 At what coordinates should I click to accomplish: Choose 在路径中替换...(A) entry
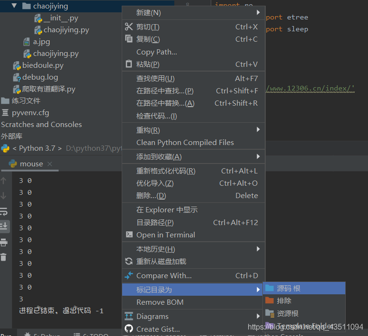tap(194, 103)
